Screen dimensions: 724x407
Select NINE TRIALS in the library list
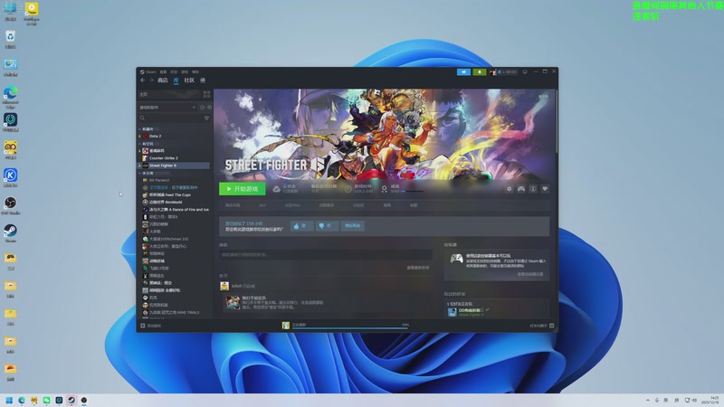[x=174, y=312]
